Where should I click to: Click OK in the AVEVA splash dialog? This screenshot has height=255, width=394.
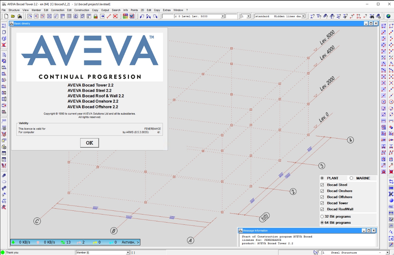90,143
